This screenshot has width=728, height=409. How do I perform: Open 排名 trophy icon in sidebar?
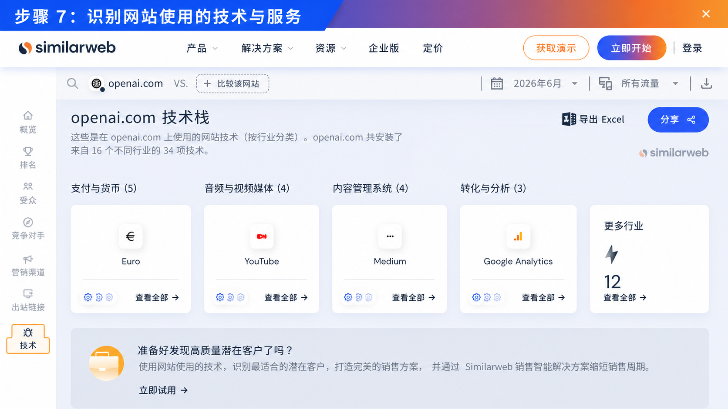[28, 151]
